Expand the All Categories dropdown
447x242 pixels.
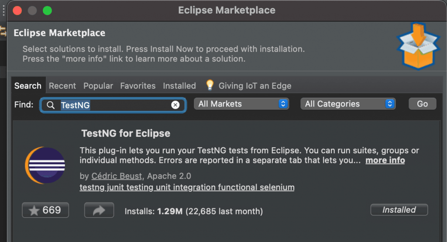[x=347, y=104]
